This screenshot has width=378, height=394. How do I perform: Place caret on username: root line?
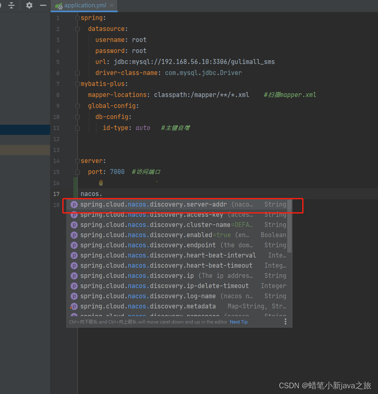pyautogui.click(x=121, y=40)
